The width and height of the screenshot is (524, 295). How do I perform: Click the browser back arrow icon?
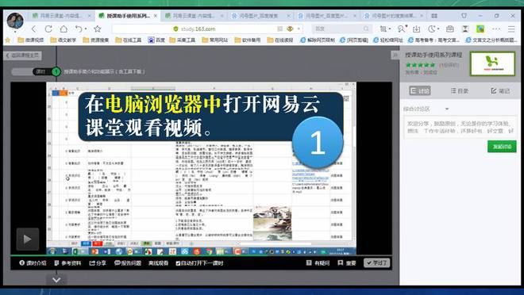[33, 29]
